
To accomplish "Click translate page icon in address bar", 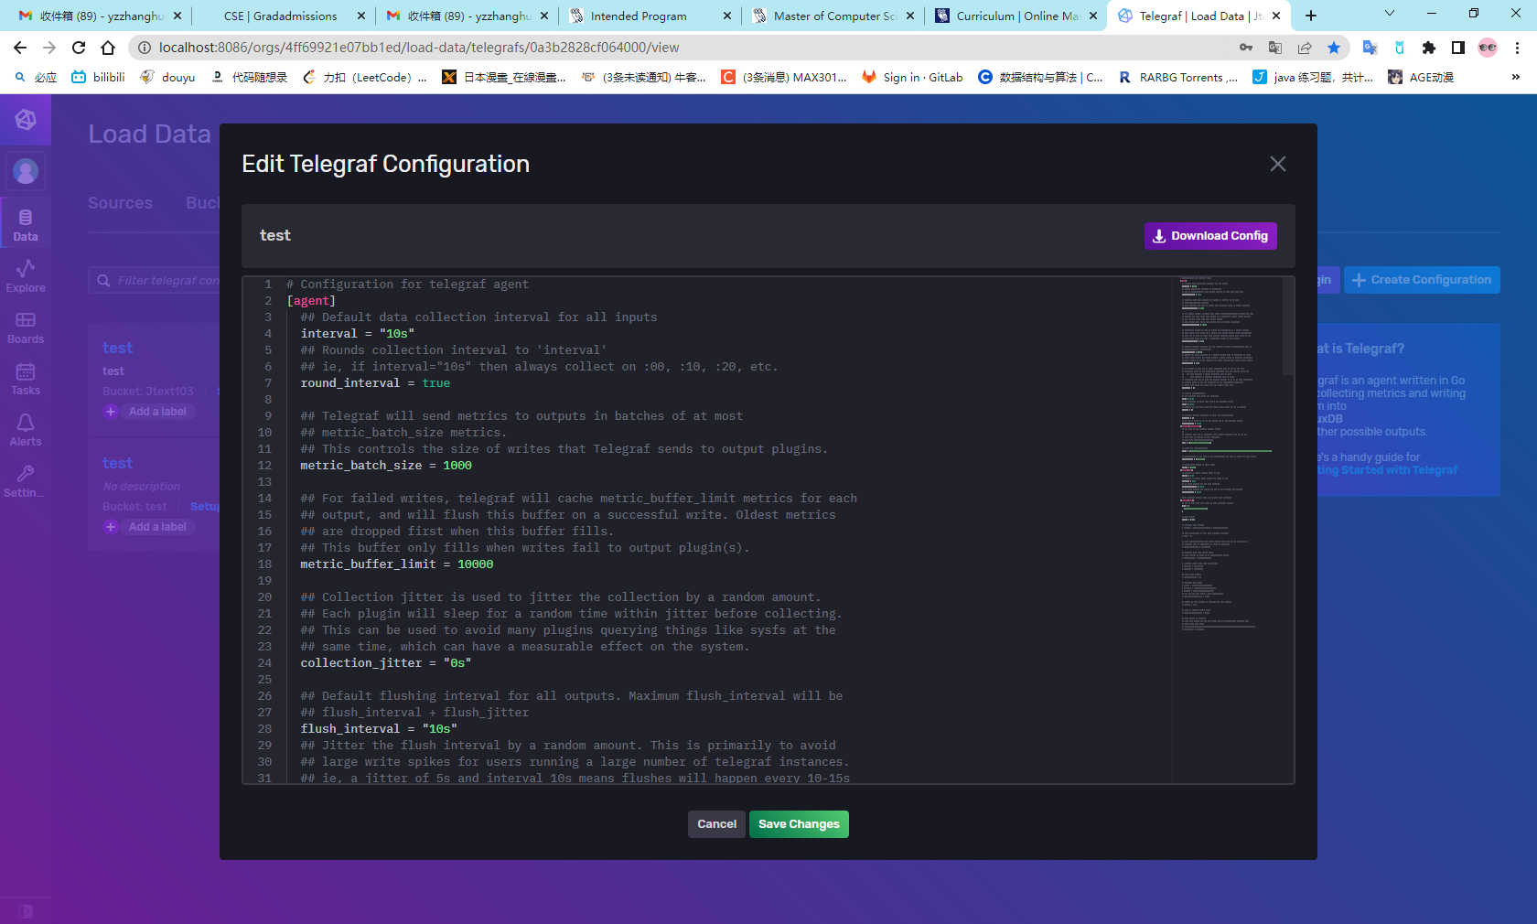I will 1275,48.
